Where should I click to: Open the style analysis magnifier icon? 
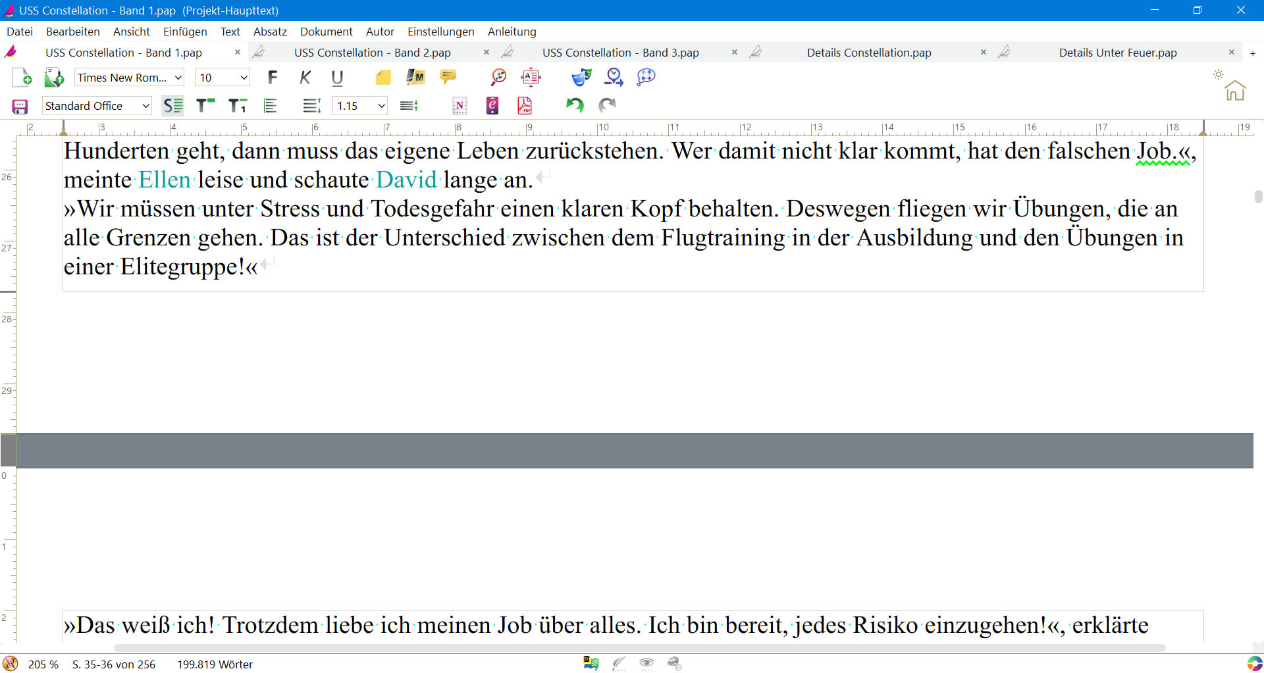tap(498, 78)
